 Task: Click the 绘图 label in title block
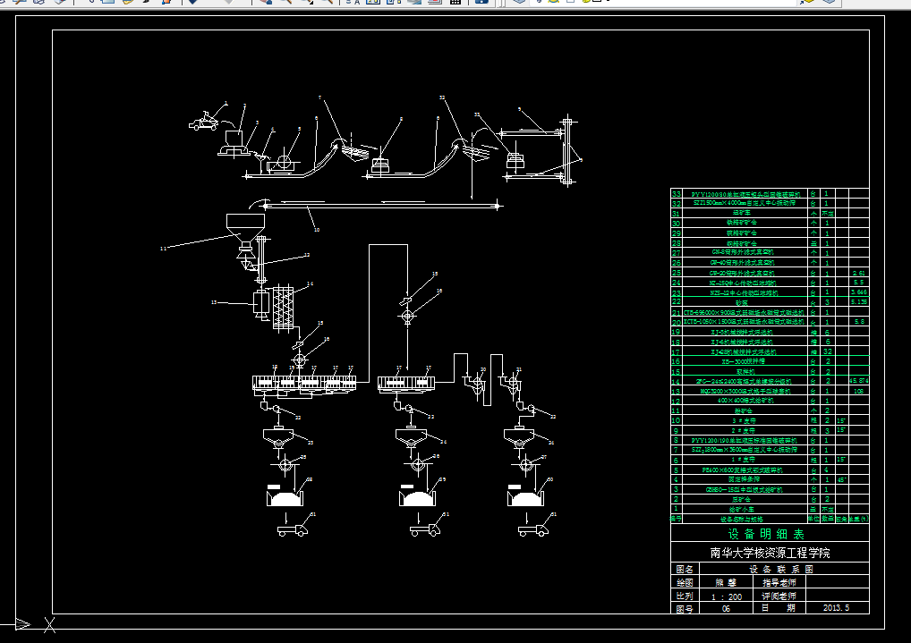[x=685, y=582]
